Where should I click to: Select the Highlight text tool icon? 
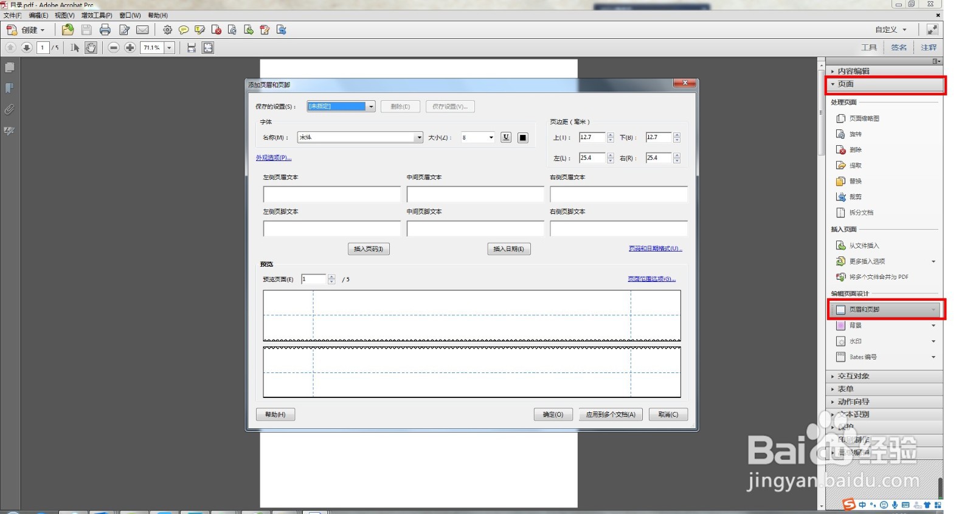(x=199, y=30)
